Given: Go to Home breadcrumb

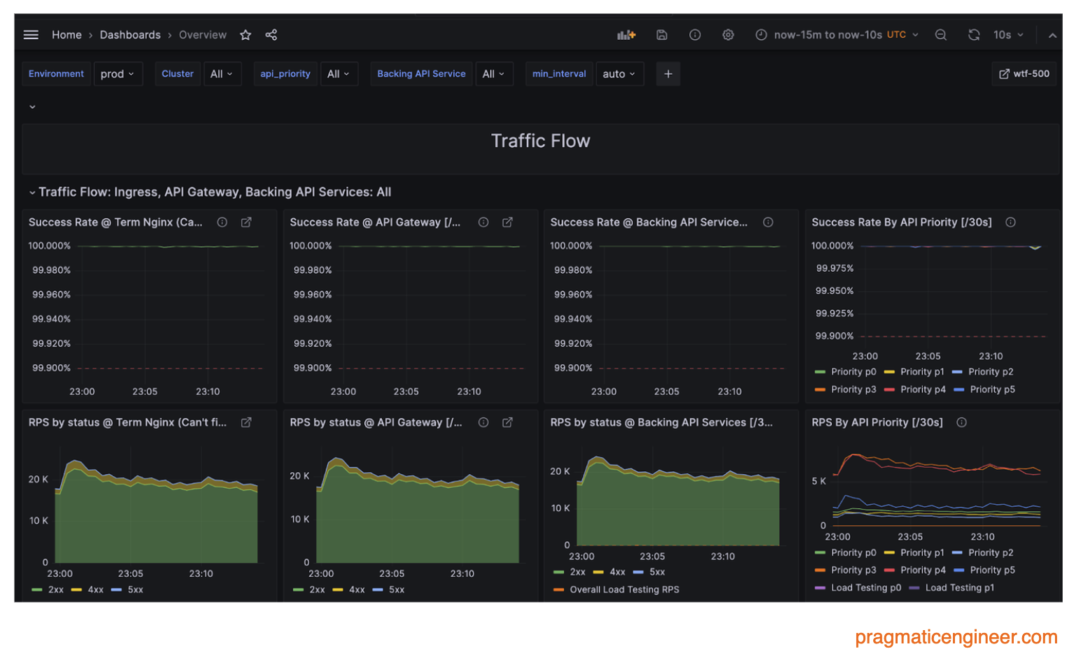Looking at the screenshot, I should click(66, 35).
